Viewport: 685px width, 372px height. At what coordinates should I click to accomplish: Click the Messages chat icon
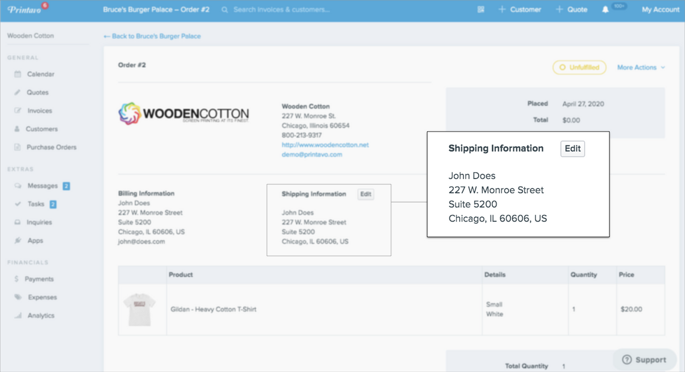point(17,186)
